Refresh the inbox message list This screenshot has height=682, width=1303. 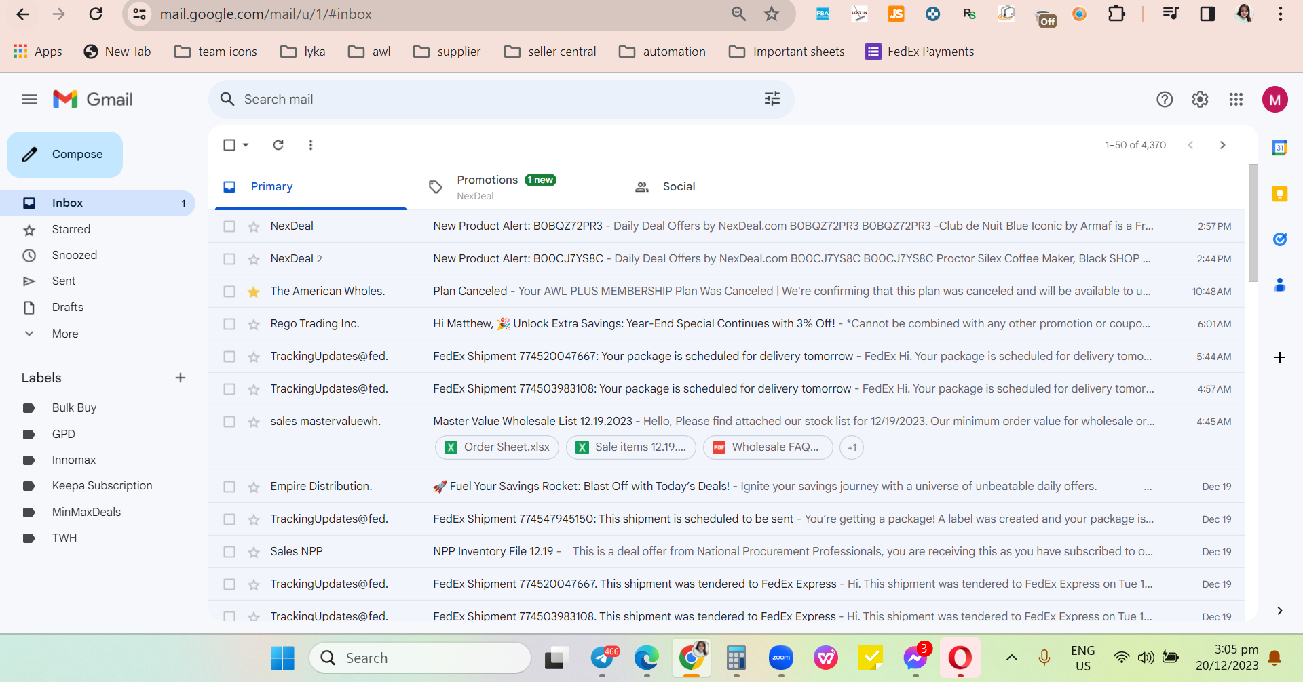[278, 145]
